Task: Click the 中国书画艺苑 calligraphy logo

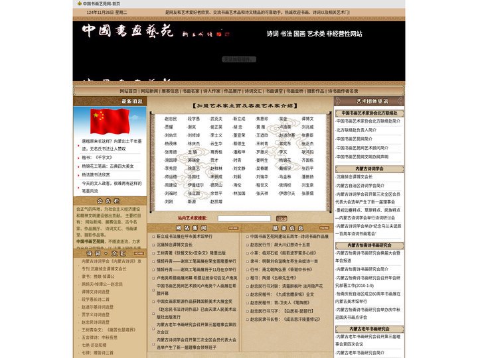Action: pyautogui.click(x=127, y=31)
